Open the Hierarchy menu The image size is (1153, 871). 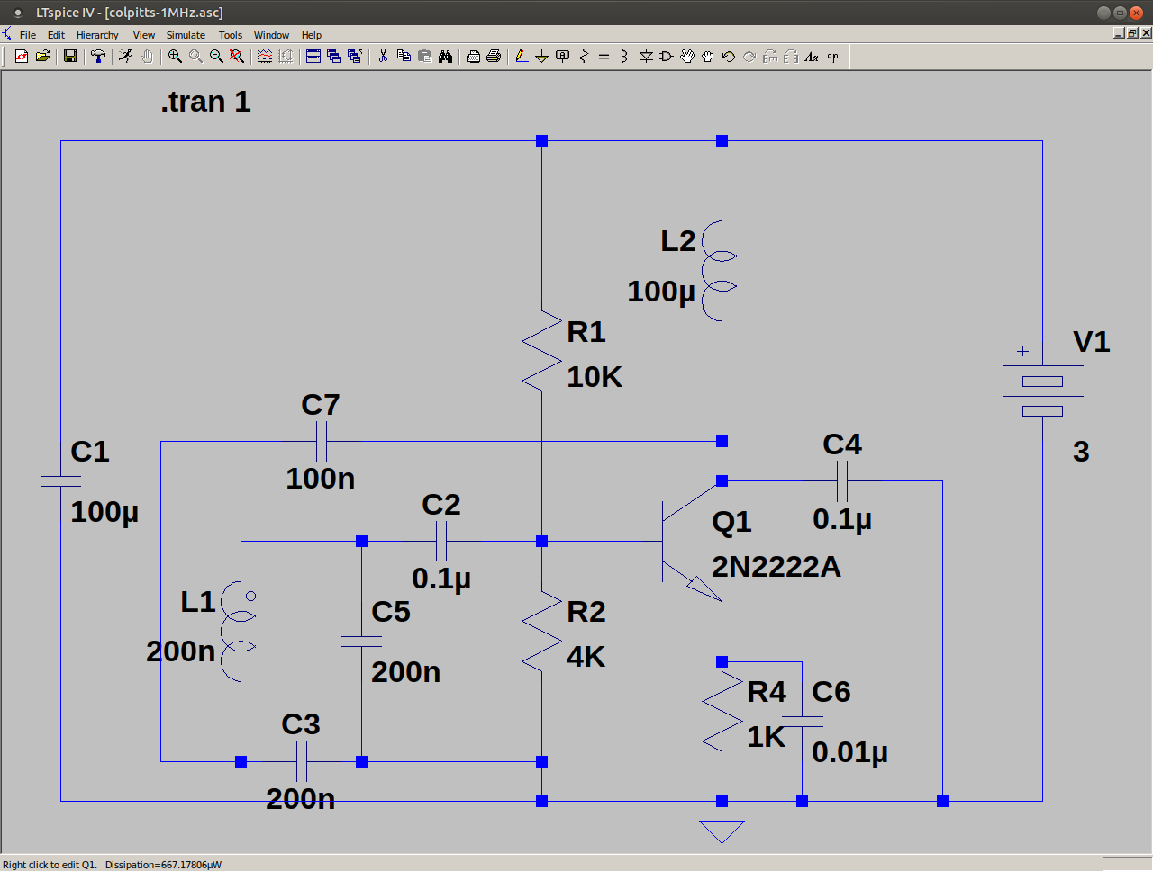pos(97,35)
